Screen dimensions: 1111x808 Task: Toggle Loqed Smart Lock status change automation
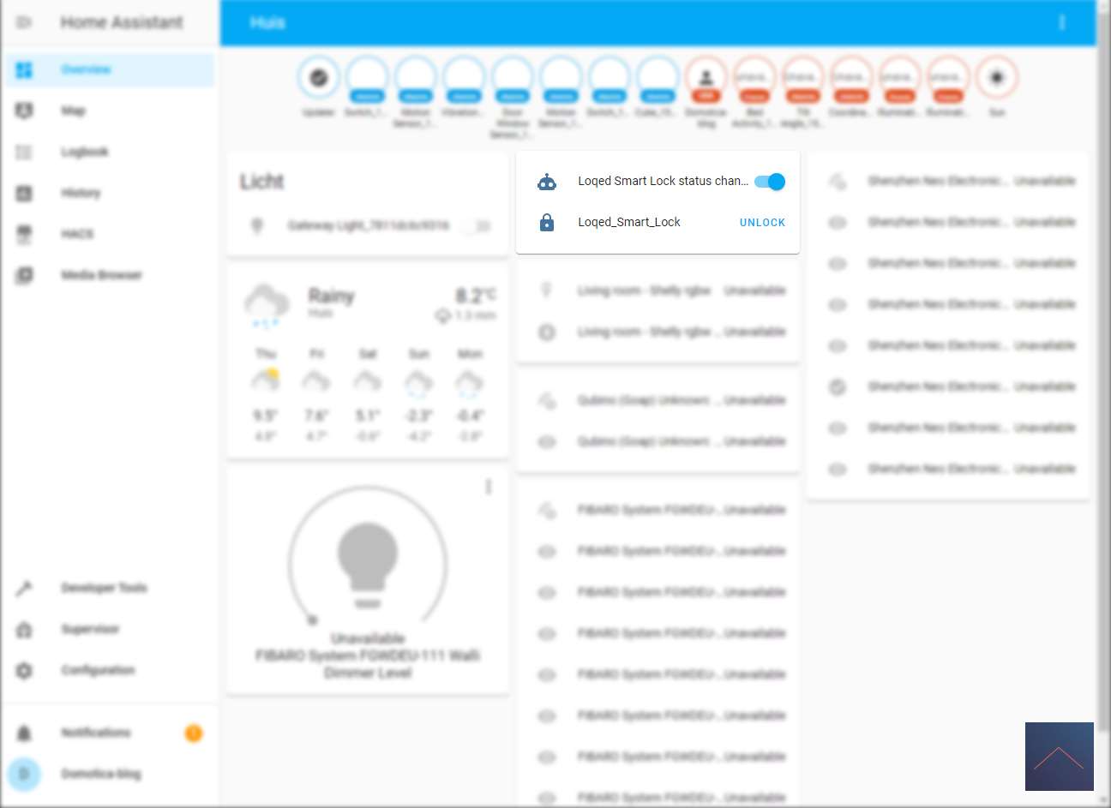click(x=769, y=182)
